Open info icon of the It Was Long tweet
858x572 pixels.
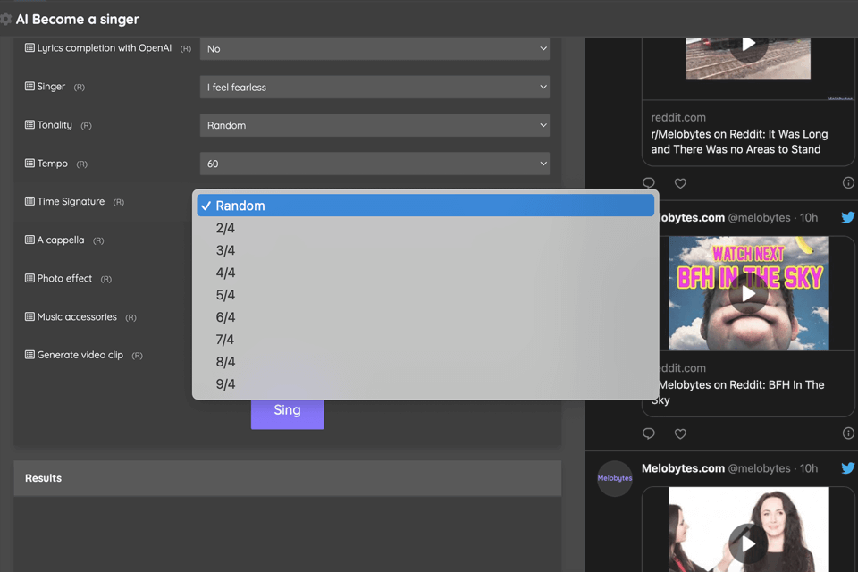pyautogui.click(x=848, y=183)
